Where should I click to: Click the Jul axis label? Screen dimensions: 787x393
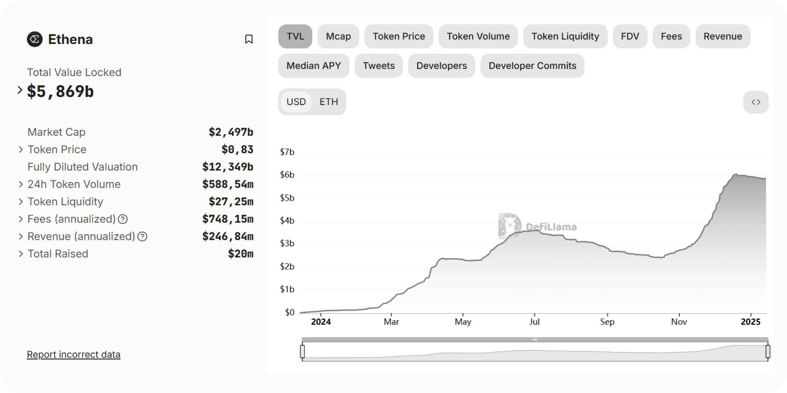(534, 321)
